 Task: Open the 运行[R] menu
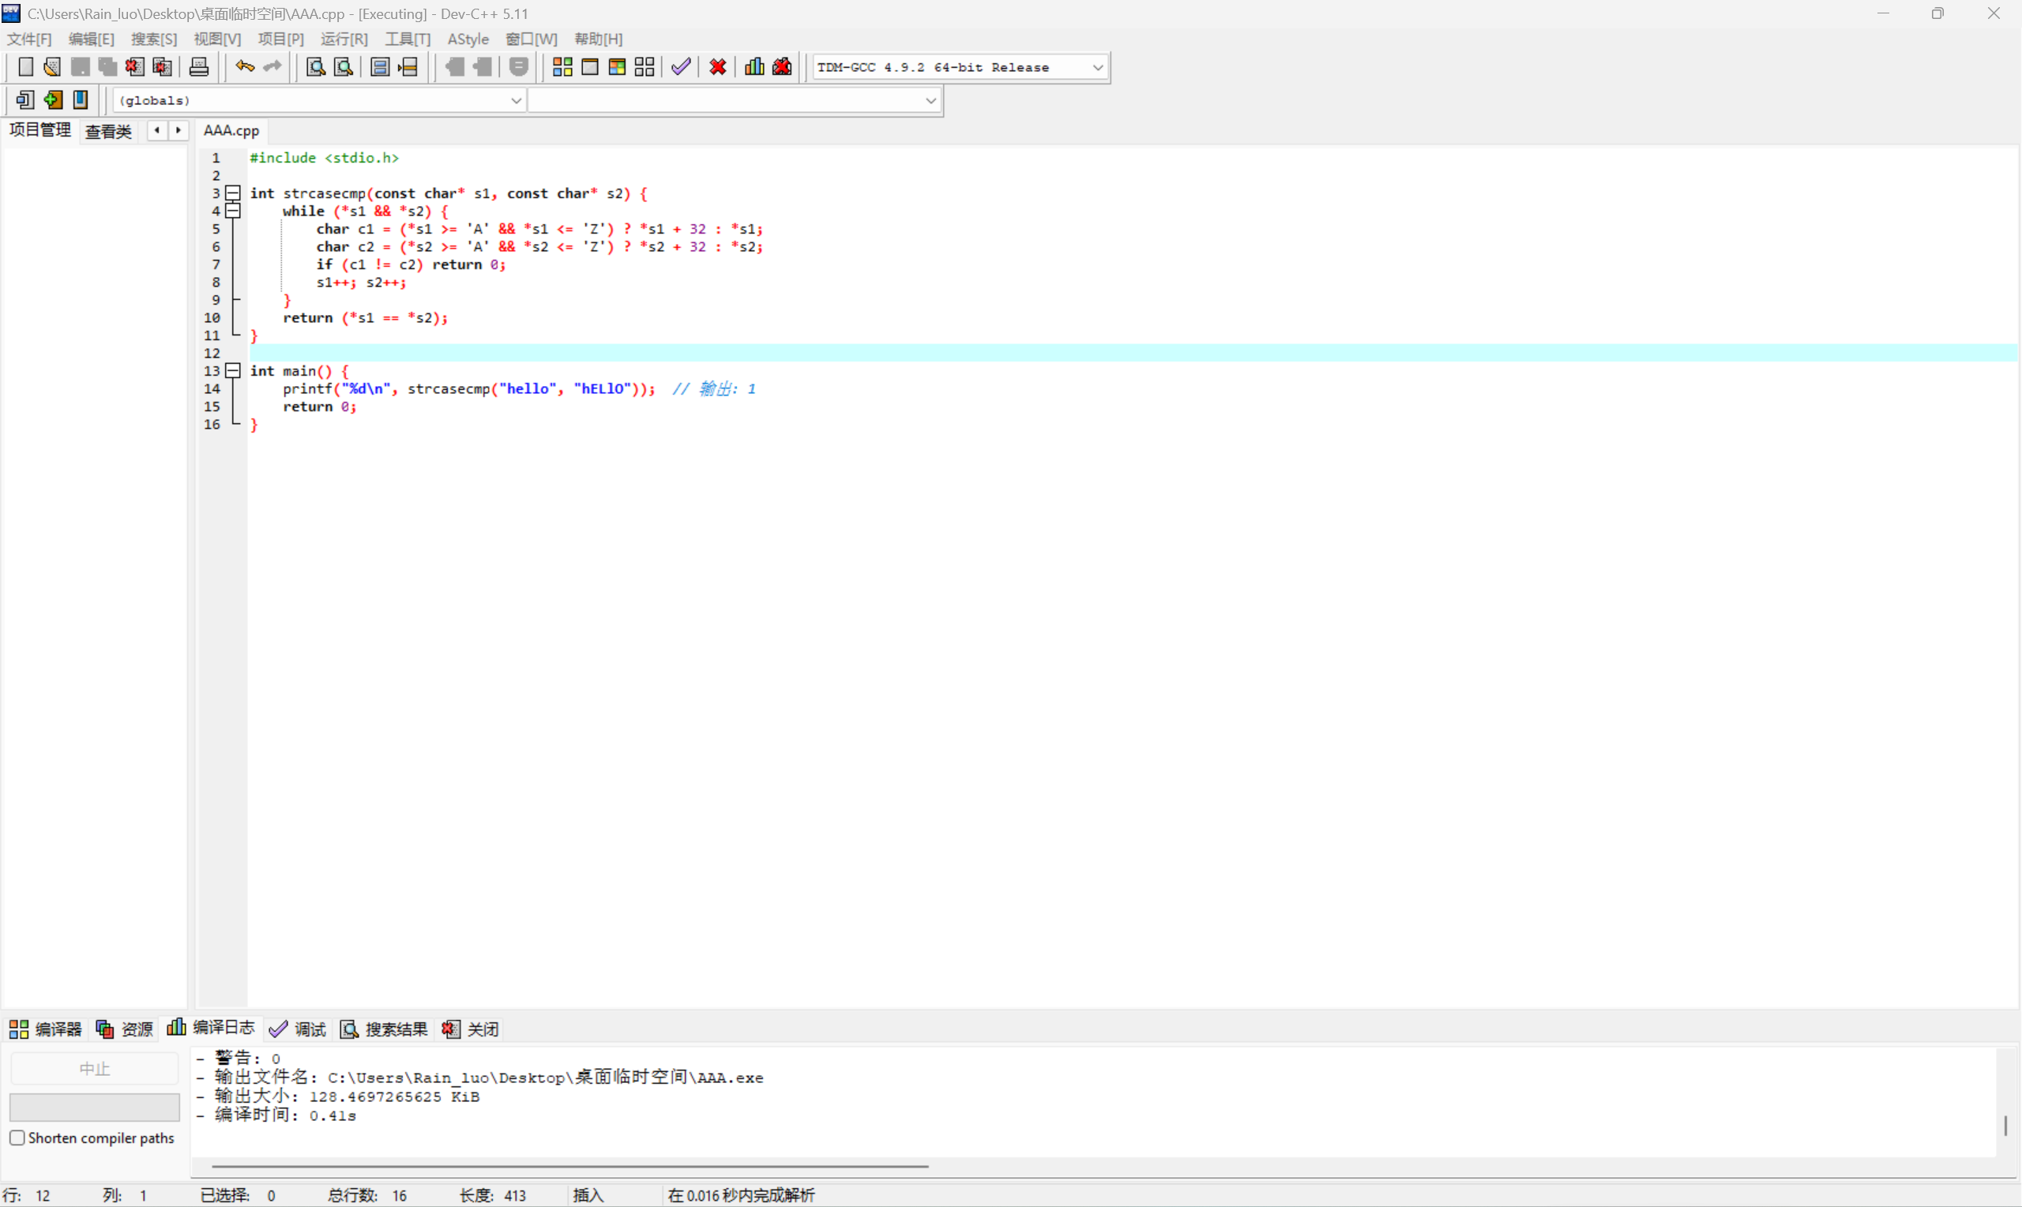point(344,39)
